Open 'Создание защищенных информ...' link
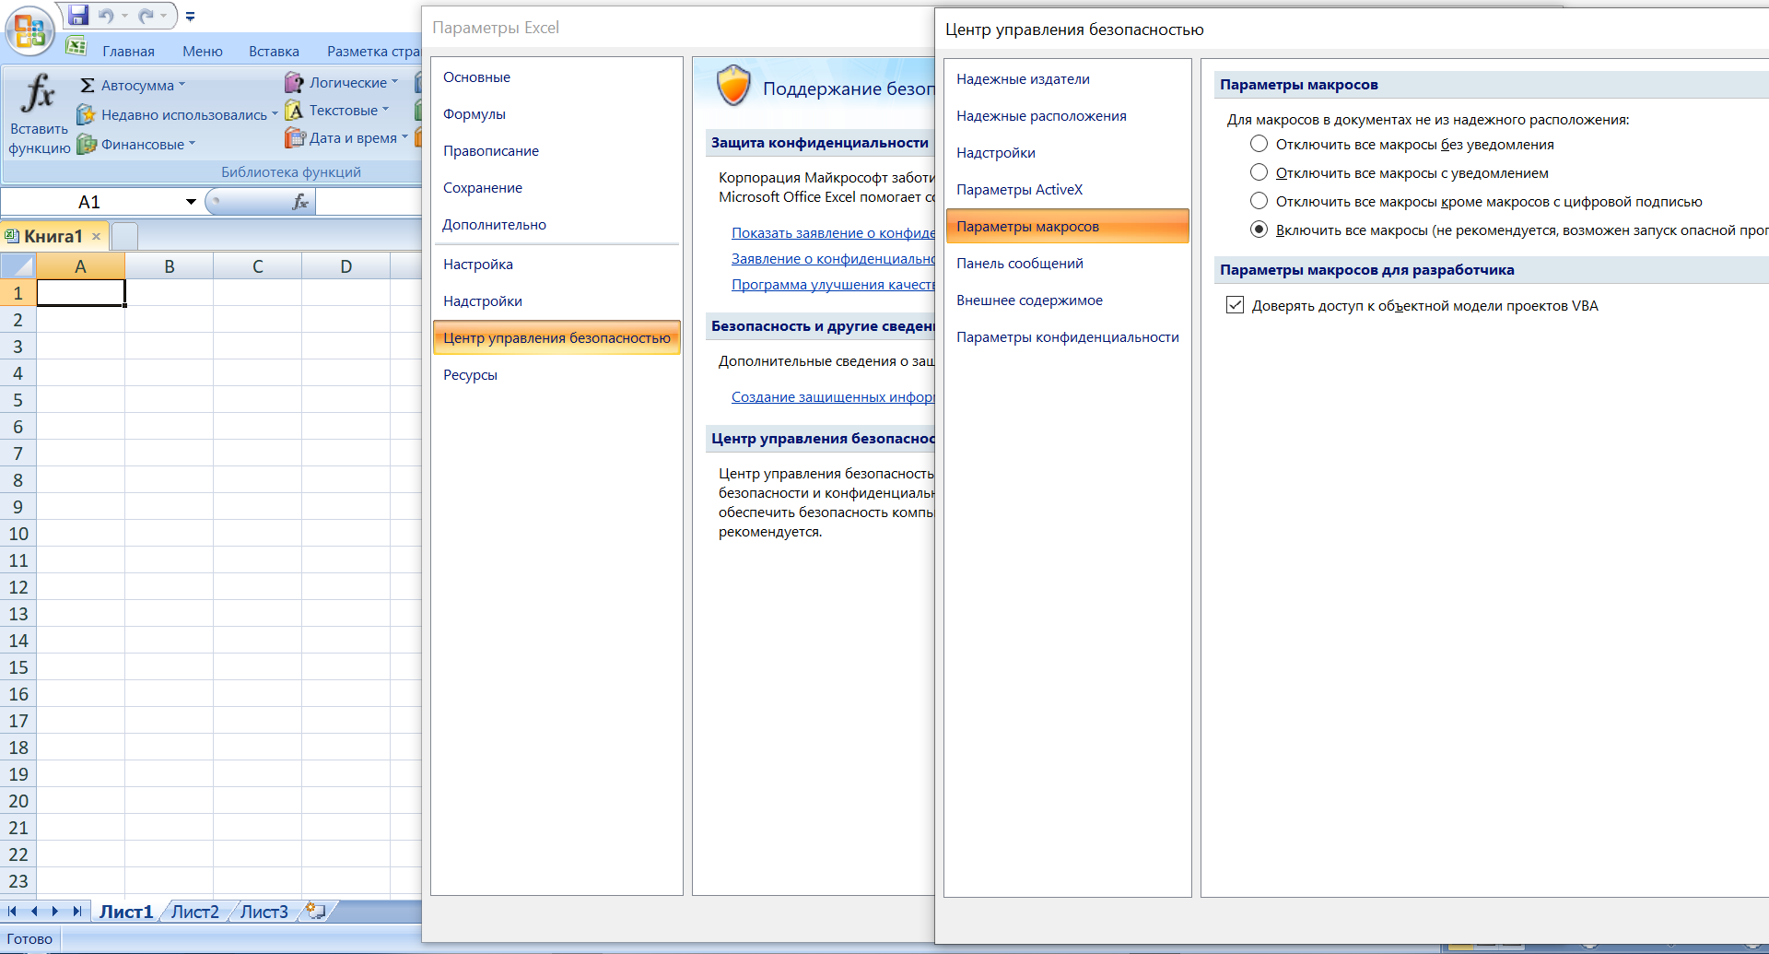Viewport: 1769px width, 954px height. pos(832,397)
